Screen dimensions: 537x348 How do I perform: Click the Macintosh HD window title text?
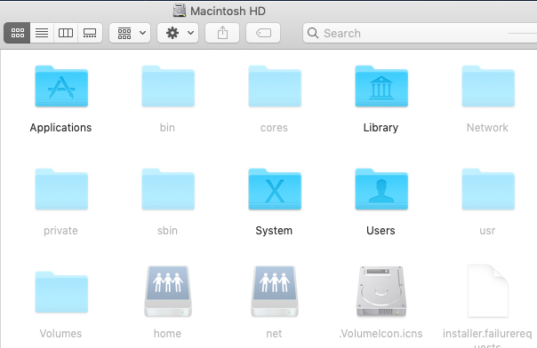(x=228, y=11)
